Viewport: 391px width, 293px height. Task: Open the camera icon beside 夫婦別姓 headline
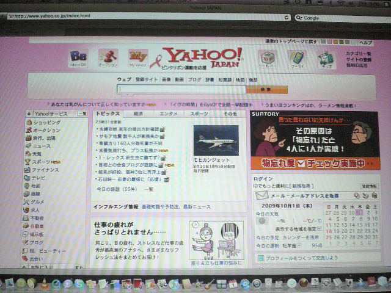(x=163, y=129)
